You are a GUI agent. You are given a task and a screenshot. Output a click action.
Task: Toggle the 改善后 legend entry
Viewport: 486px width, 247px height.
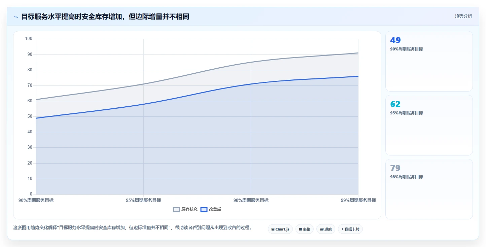211,209
